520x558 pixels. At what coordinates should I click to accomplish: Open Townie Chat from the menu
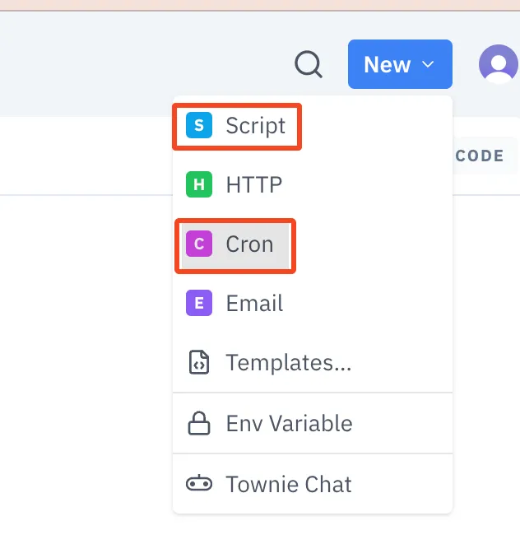tap(289, 484)
